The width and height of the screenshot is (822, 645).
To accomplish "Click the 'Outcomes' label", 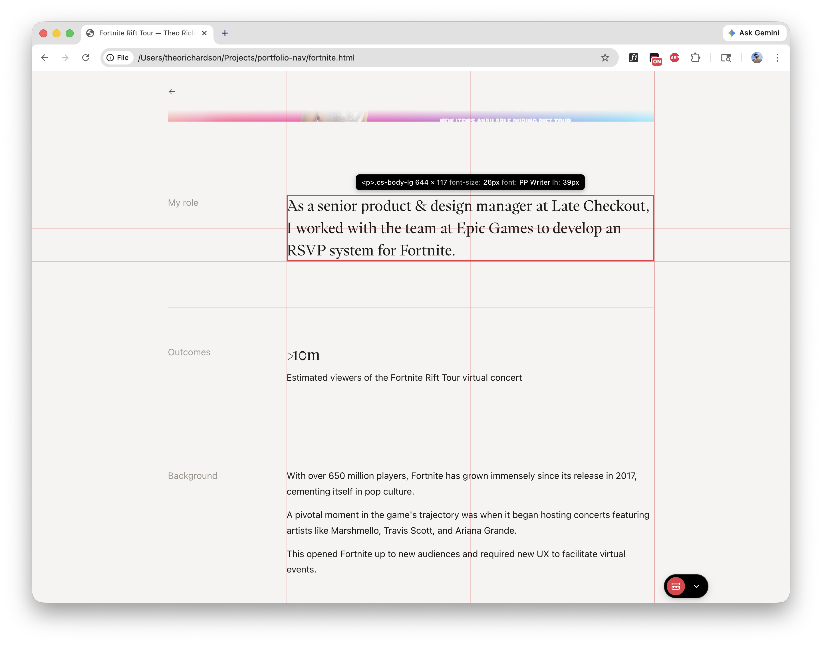I will (189, 352).
